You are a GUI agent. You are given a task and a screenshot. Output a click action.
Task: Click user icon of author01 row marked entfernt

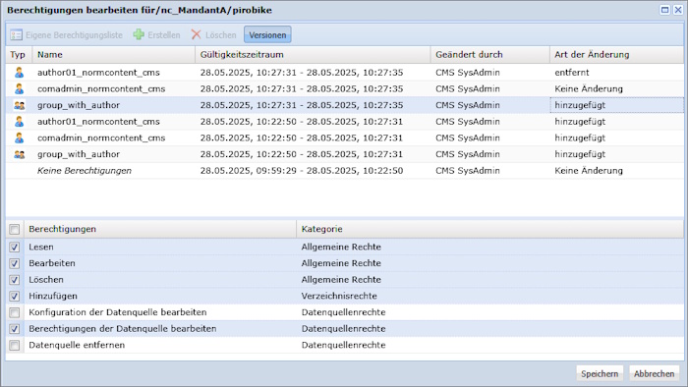tap(19, 73)
